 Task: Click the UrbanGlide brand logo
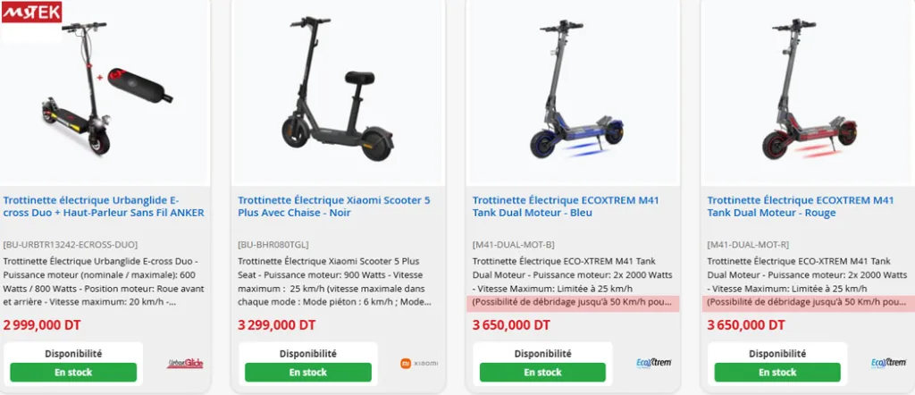(183, 363)
